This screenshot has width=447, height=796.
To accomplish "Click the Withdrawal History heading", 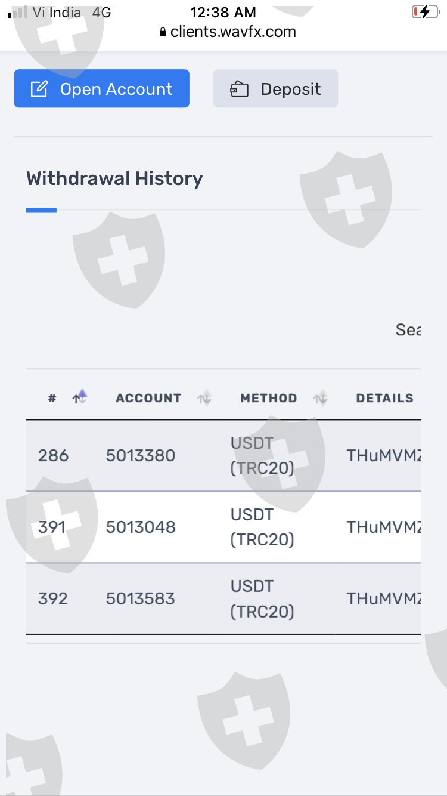I will pyautogui.click(x=114, y=178).
